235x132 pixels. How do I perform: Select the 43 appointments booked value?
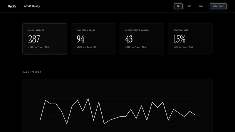tap(129, 39)
